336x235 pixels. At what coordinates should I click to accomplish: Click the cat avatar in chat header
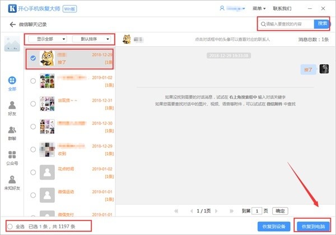point(127,39)
